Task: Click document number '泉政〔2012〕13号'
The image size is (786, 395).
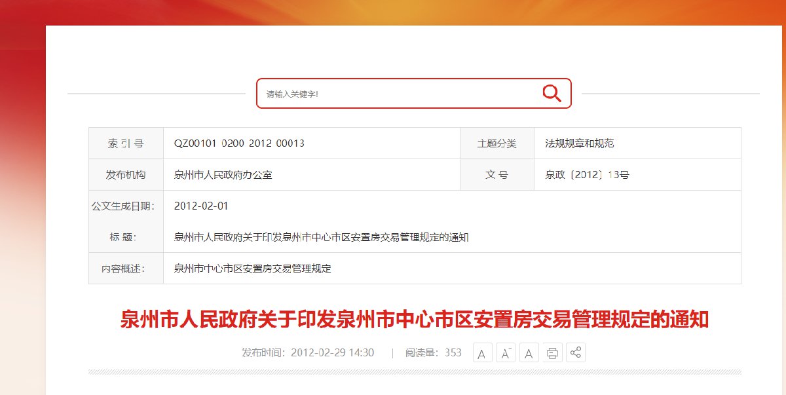Action: point(587,175)
